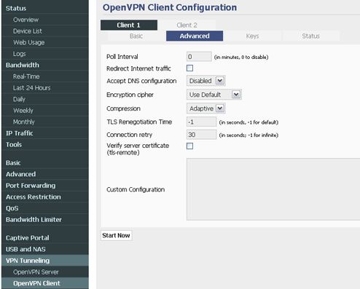Open Web Usage page
Viewport: 360px width, 289px height.
[x=45, y=42]
